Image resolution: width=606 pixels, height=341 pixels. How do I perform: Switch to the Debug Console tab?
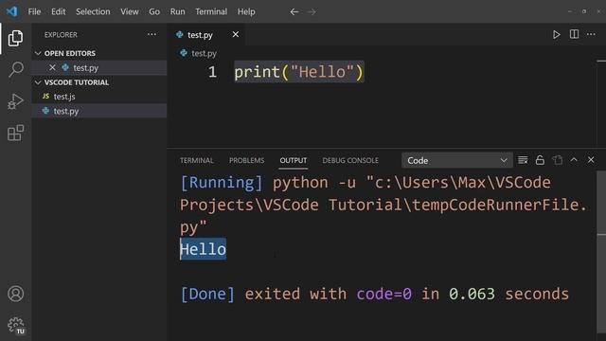pos(350,160)
